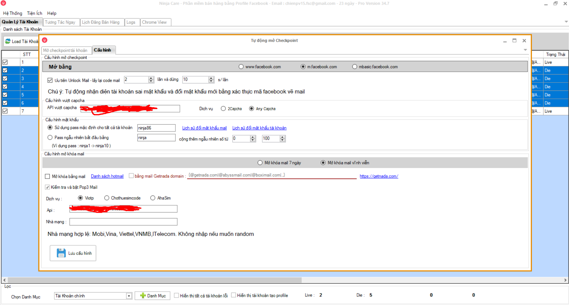Image resolution: width=569 pixels, height=305 pixels.
Task: Click the Lưu cấu hình save button
Action: [x=73, y=253]
